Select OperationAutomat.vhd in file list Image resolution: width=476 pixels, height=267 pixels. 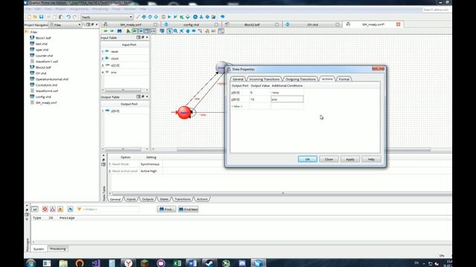click(x=51, y=79)
